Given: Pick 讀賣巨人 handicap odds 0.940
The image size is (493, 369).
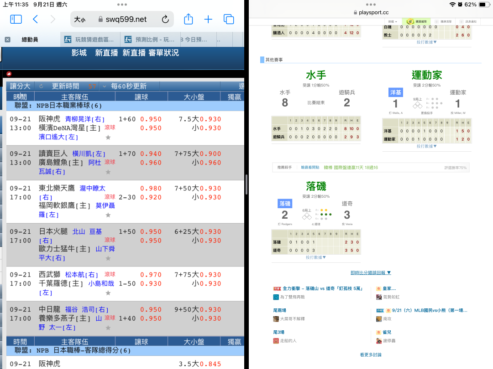Looking at the screenshot, I should (151, 154).
